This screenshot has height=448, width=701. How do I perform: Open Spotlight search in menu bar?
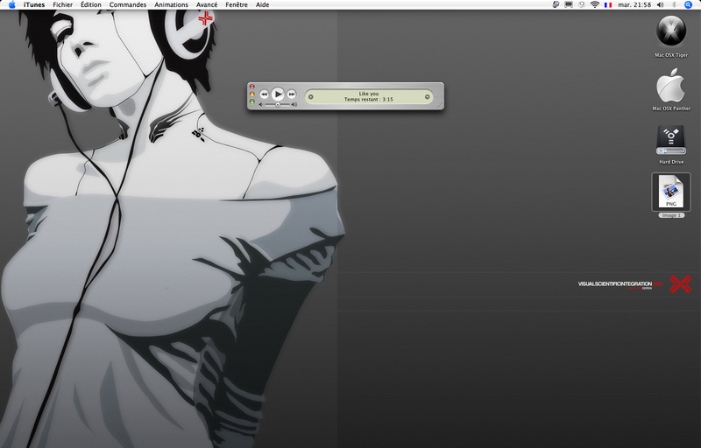689,5
